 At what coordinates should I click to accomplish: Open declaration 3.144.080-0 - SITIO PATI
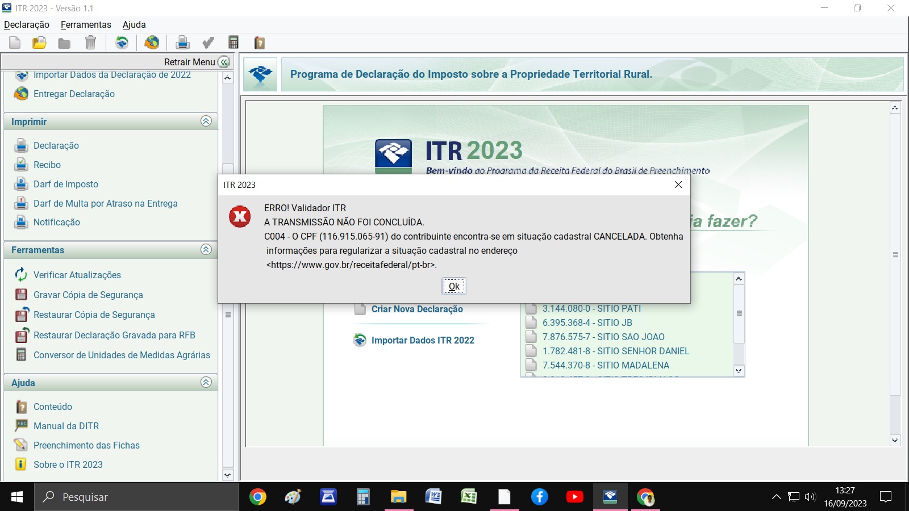click(591, 308)
